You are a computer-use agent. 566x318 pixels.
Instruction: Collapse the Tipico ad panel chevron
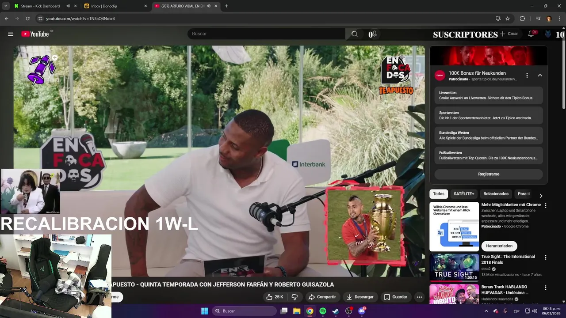click(540, 76)
